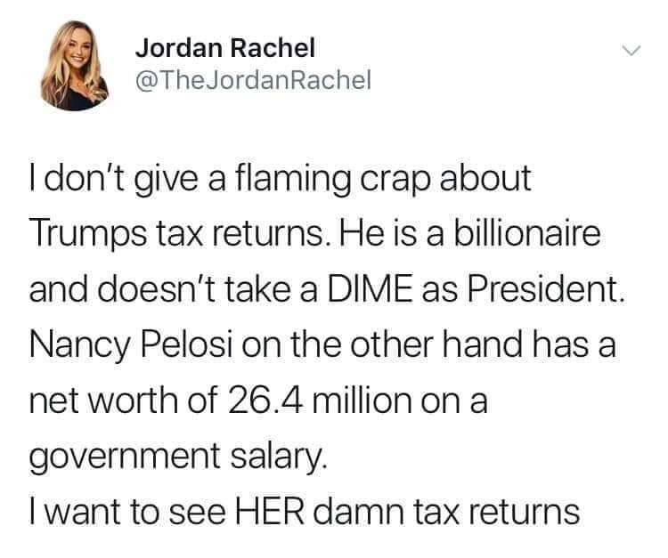Viewport: 668px width, 558px height.
Task: Click the phrase 'on the other hand'
Action: [x=382, y=344]
